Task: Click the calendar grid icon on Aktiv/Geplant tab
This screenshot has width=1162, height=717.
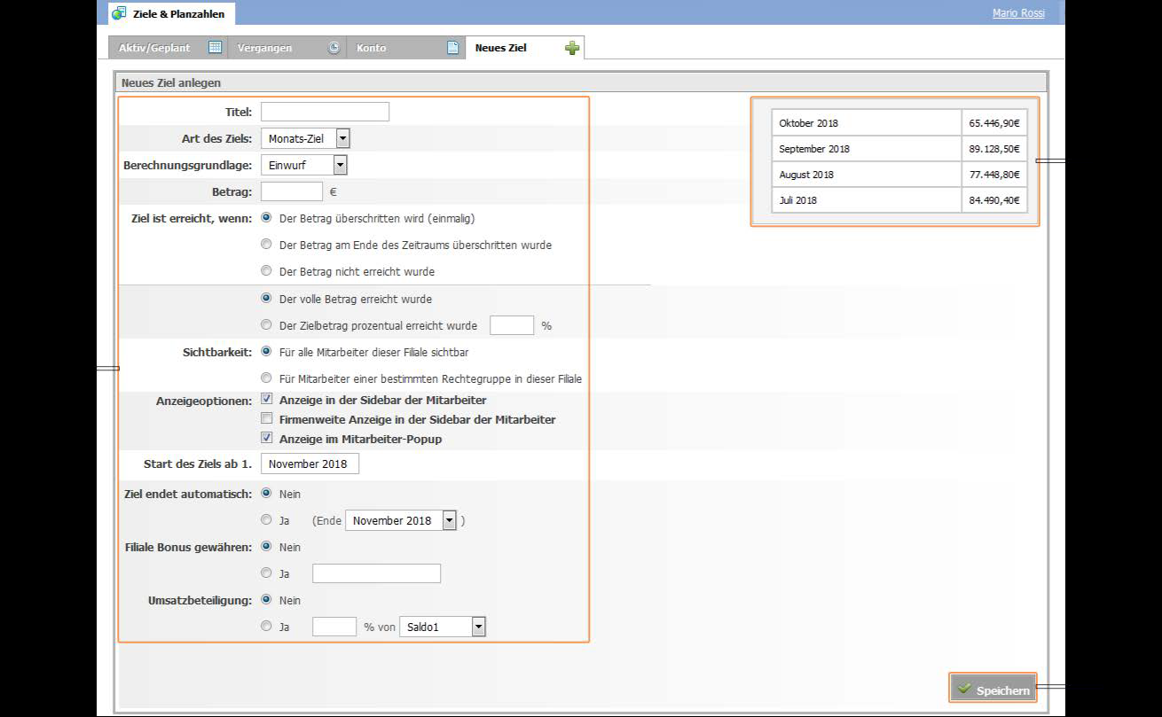Action: (x=215, y=48)
